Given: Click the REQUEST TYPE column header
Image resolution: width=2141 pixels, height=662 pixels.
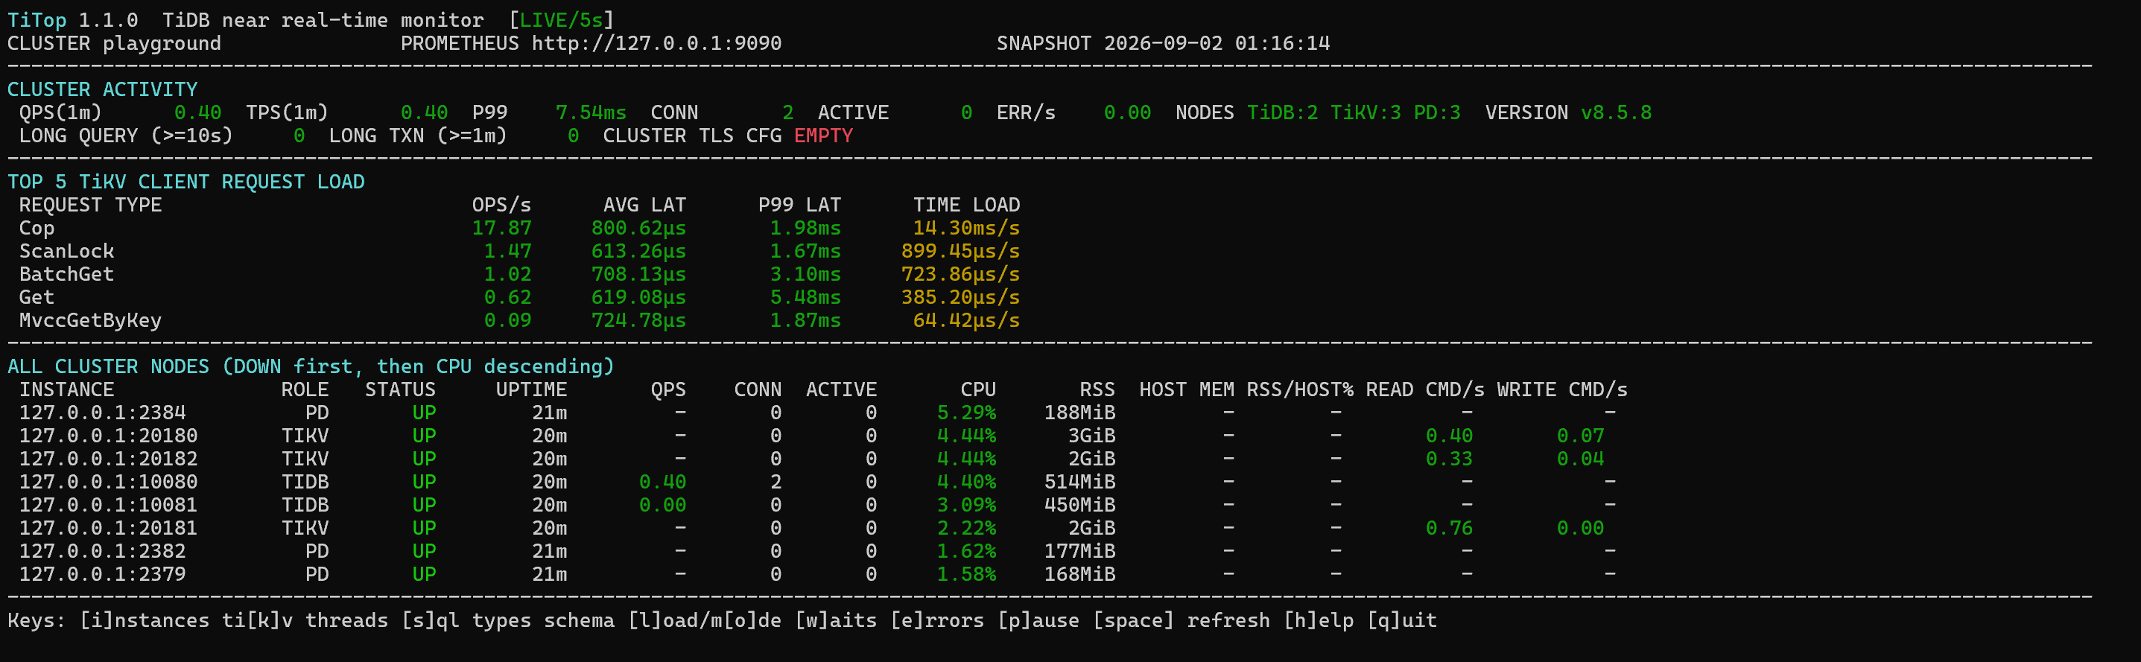Looking at the screenshot, I should pos(91,206).
